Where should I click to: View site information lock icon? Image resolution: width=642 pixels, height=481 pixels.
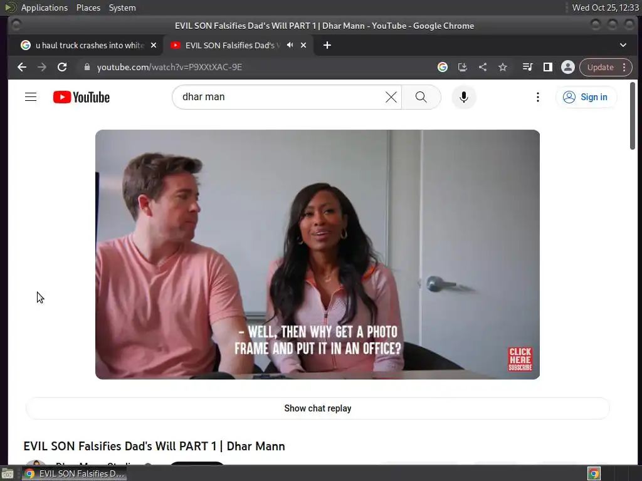pos(87,67)
